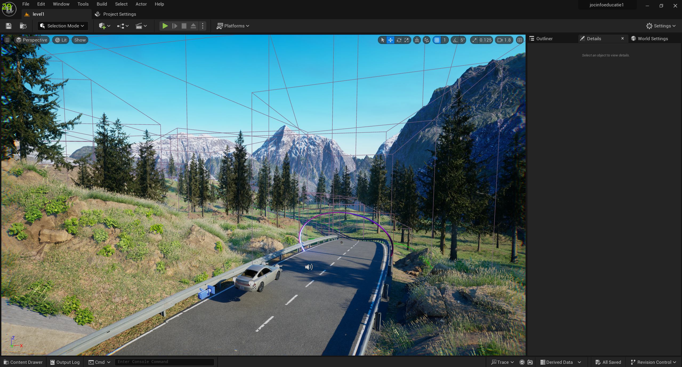Toggle grid snapping on or off

click(437, 40)
